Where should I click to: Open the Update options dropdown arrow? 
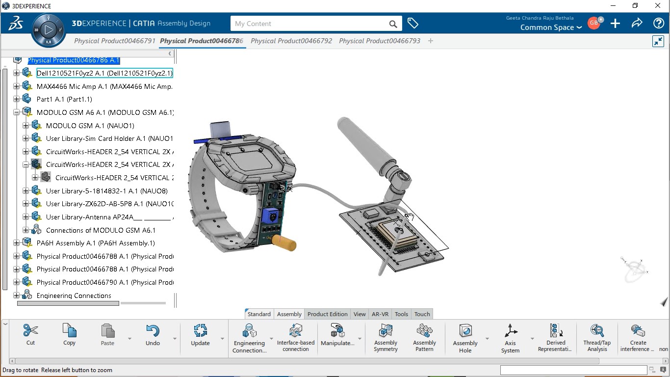click(x=222, y=339)
